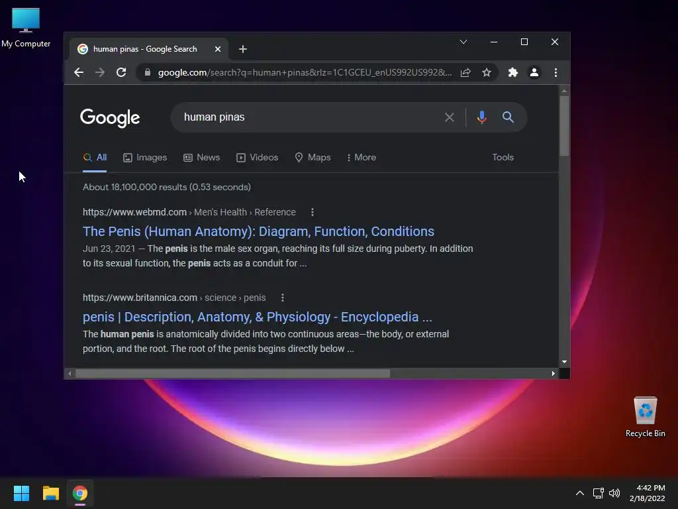
Task: Expand the More search categories menu
Action: [x=362, y=158]
